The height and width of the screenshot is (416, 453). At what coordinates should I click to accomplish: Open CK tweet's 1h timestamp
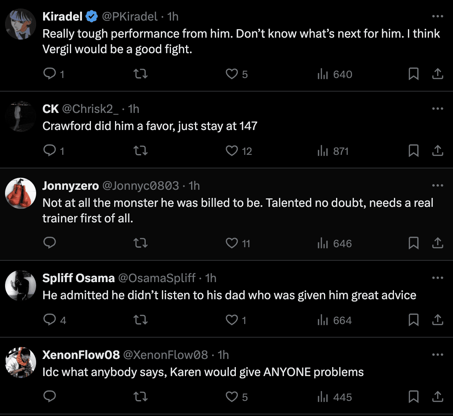134,109
